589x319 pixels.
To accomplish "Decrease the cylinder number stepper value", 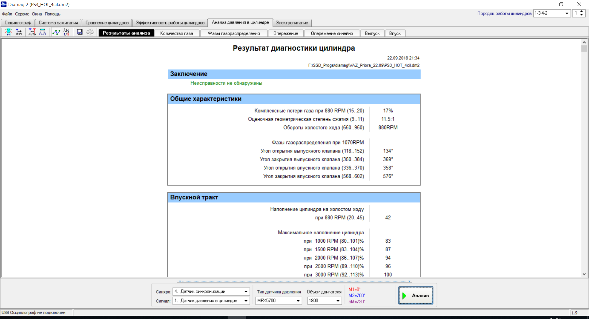I will click(x=581, y=15).
